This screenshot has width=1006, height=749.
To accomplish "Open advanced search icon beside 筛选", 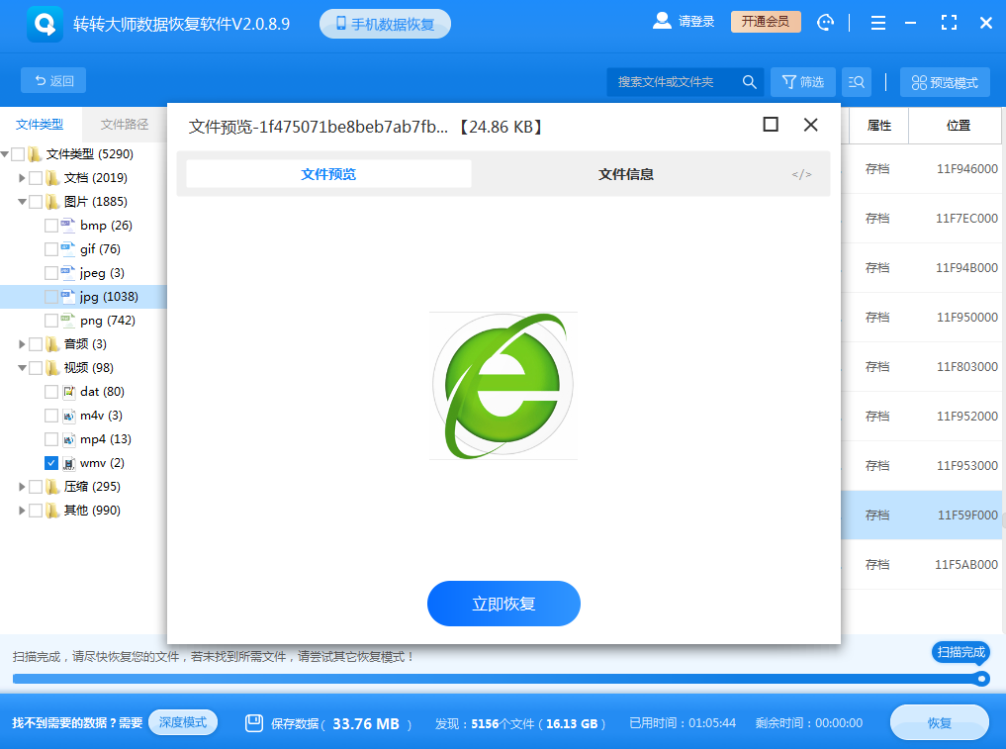I will pyautogui.click(x=855, y=81).
